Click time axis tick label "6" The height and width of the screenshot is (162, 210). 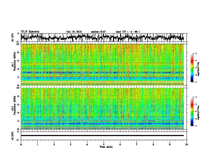[120, 145]
